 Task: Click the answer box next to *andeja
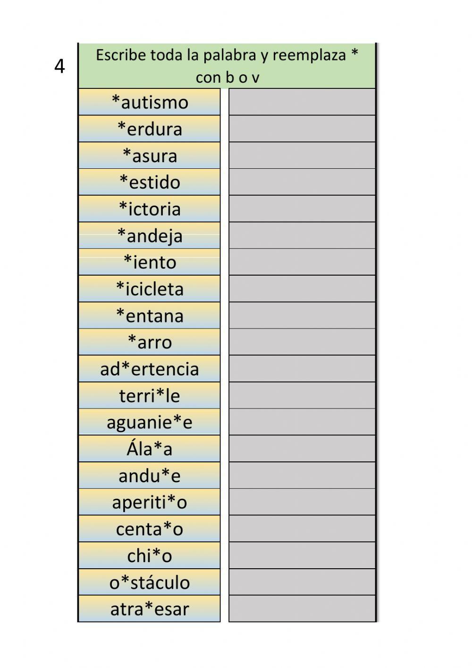click(x=302, y=235)
